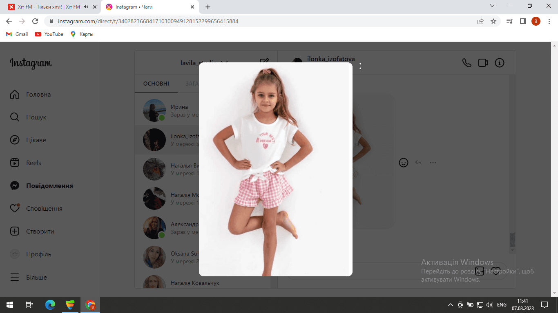Open the Головна home icon
Screen dimensions: 558x313
tap(15, 95)
